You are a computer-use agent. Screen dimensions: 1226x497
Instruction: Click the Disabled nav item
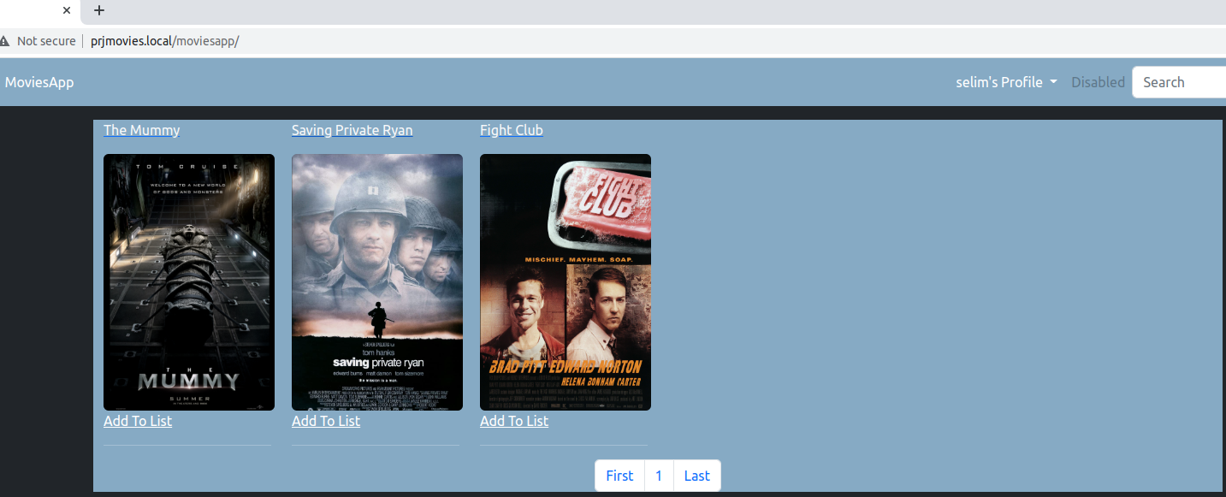tap(1098, 82)
